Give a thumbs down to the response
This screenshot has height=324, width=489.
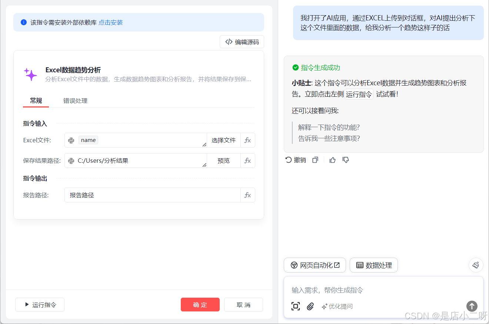click(346, 160)
